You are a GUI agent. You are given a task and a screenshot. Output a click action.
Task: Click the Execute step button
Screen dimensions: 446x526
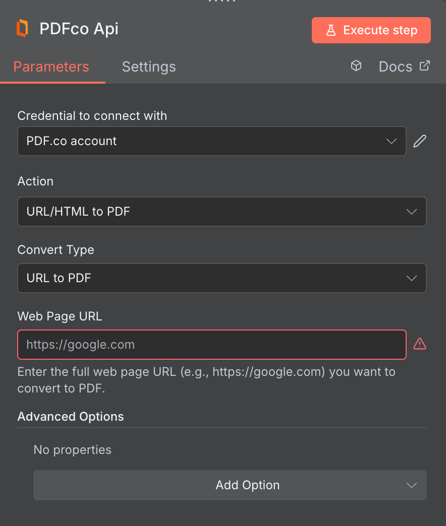click(371, 30)
